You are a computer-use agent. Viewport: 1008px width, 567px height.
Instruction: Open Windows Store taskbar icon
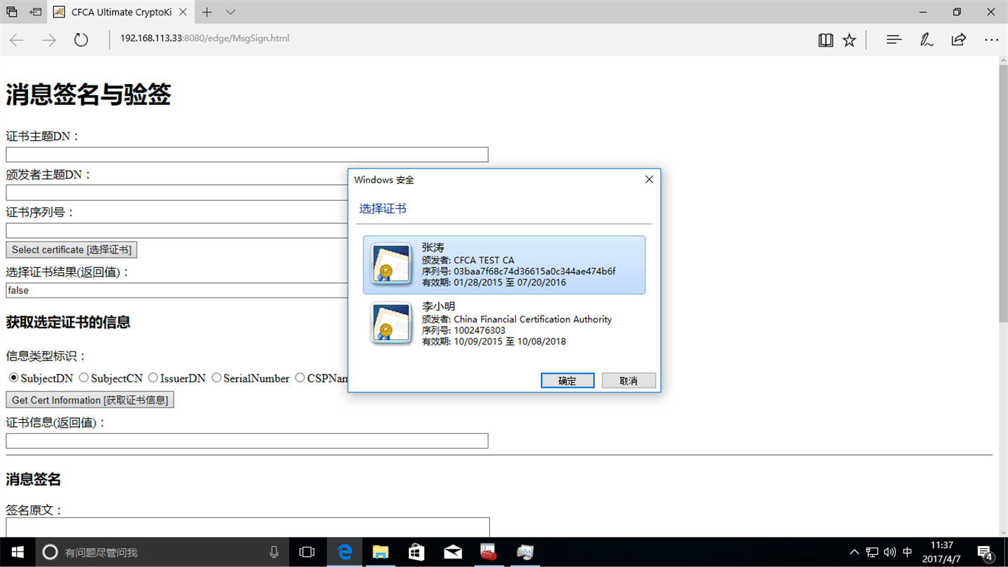[x=416, y=552]
